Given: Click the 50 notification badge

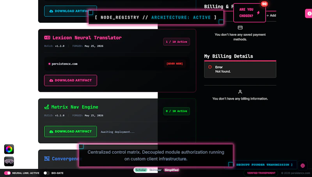Looking at the screenshot, I should [x=264, y=4].
